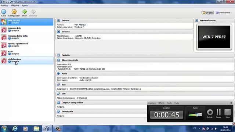Open the Tools menu in recorder
235x132 pixels.
pos(169,103)
